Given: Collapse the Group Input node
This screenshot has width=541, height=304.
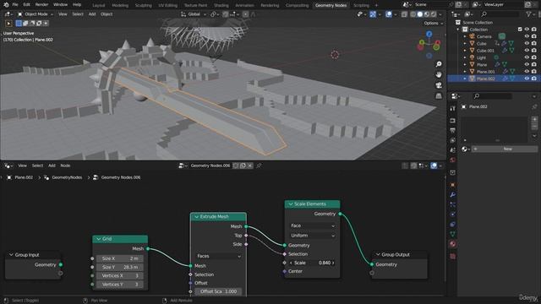Looking at the screenshot, I should pyautogui.click(x=11, y=255).
